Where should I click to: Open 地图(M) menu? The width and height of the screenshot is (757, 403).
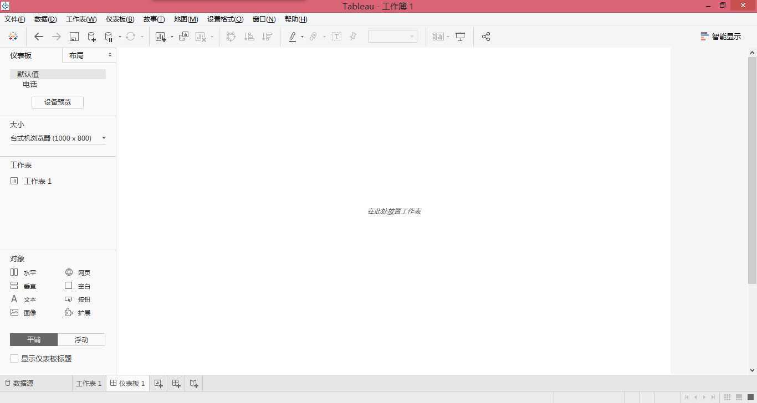point(186,19)
